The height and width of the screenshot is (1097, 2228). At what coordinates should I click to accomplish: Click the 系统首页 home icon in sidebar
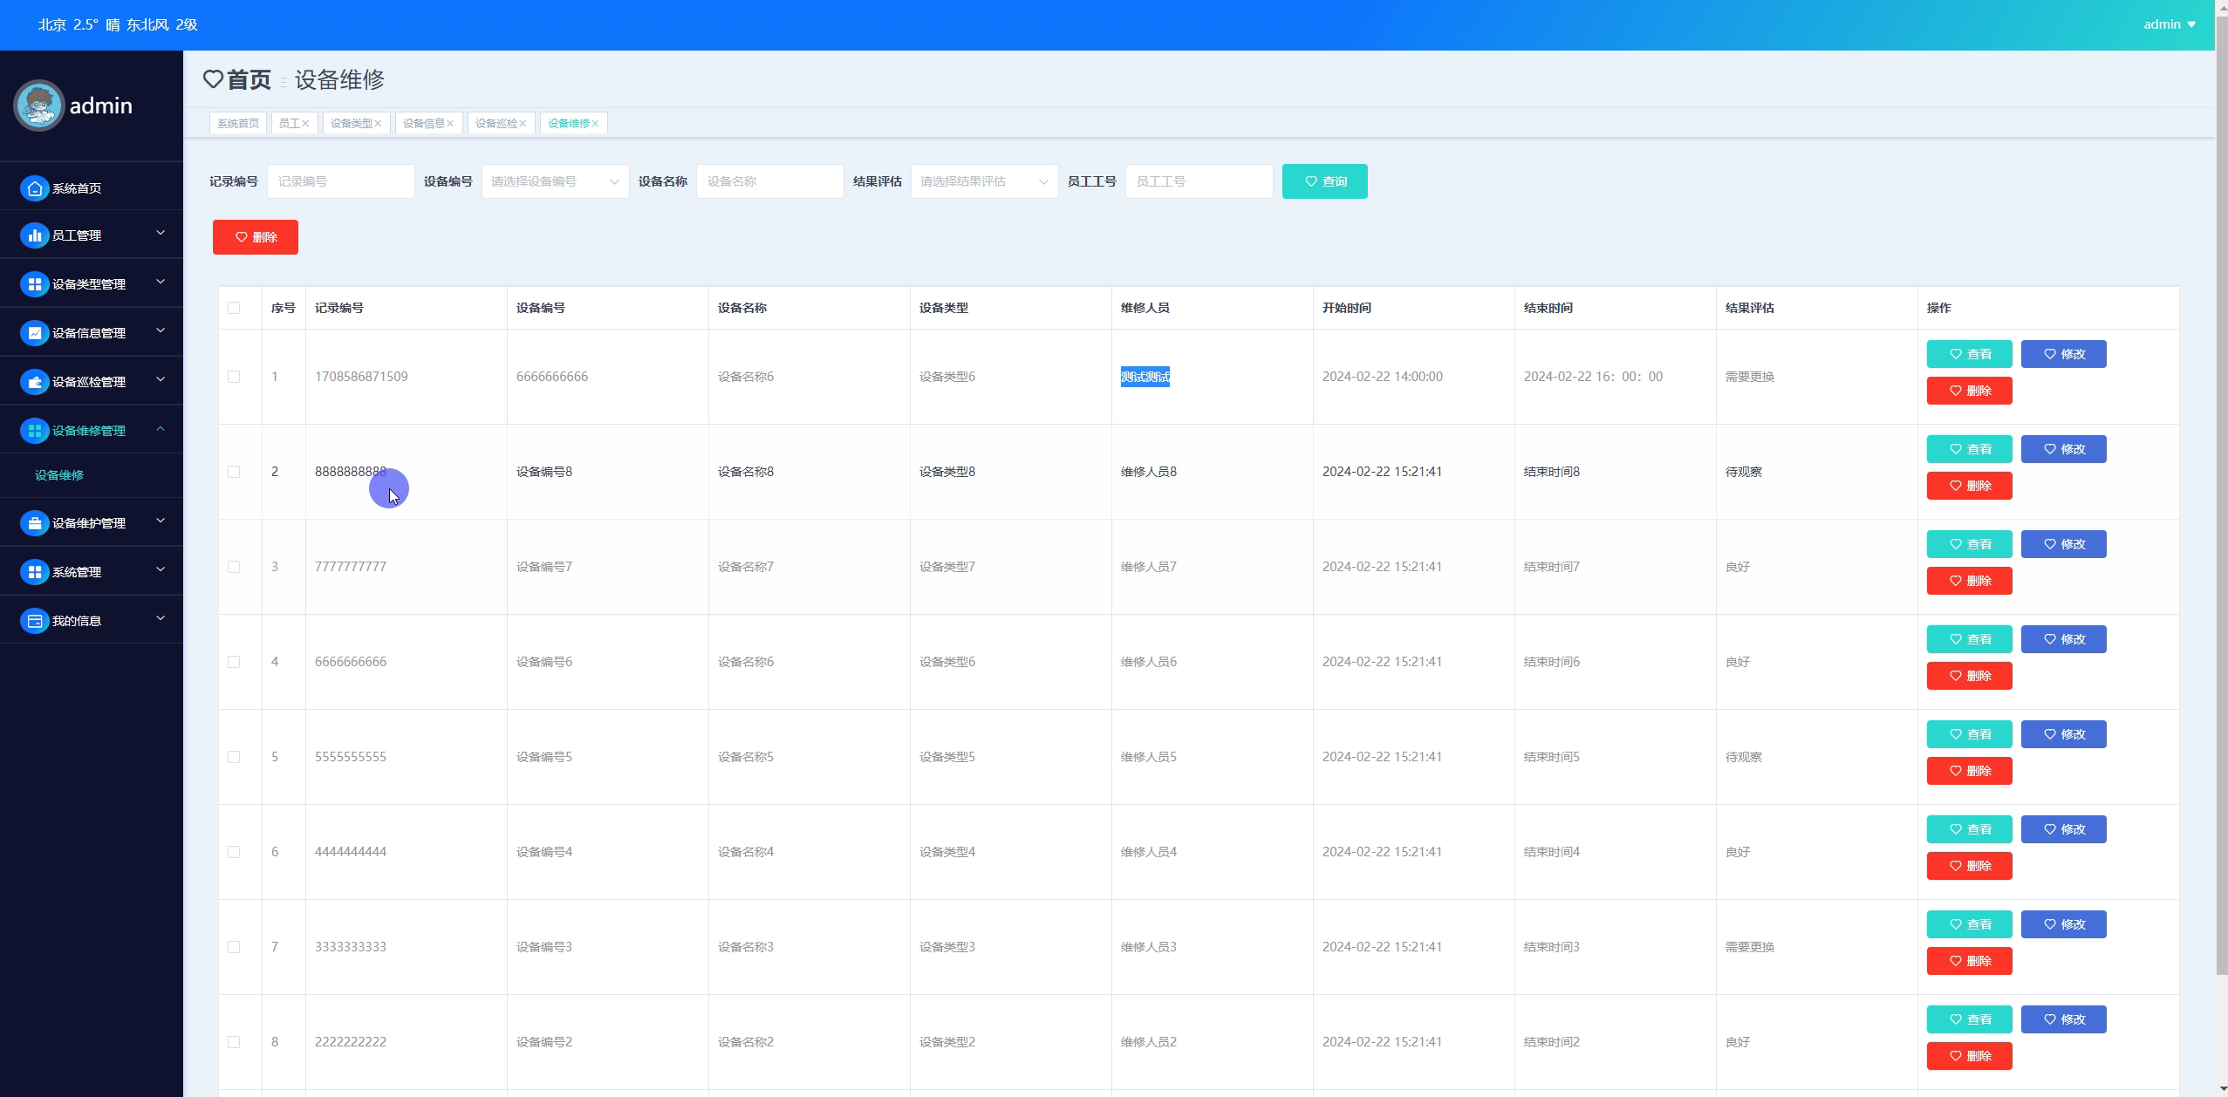click(34, 188)
